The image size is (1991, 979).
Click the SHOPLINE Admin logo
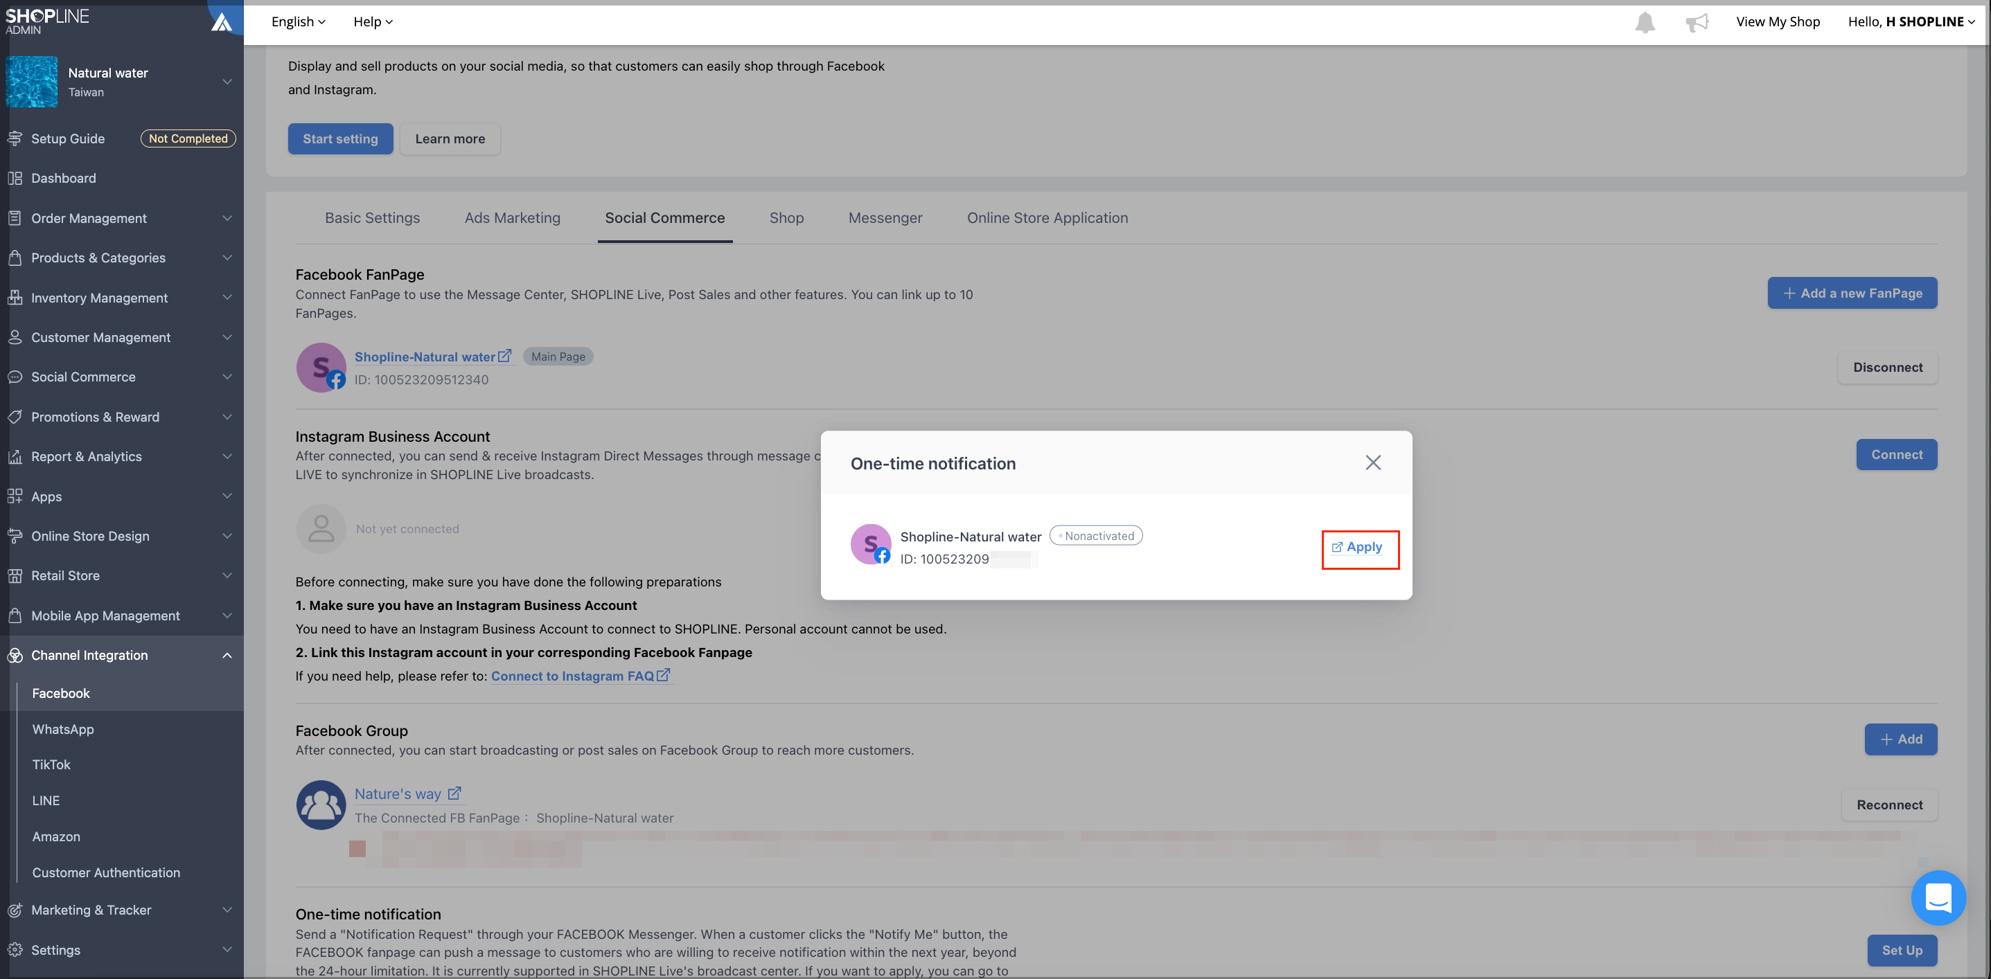tap(47, 21)
